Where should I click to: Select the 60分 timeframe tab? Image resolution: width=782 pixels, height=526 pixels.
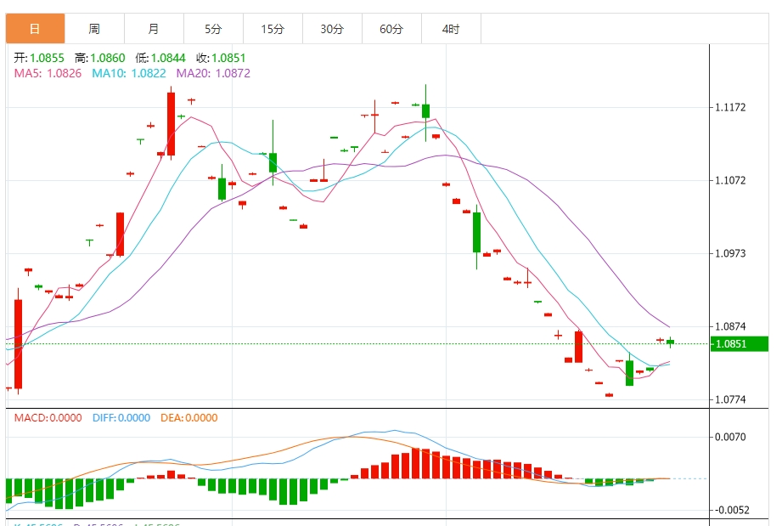click(391, 28)
